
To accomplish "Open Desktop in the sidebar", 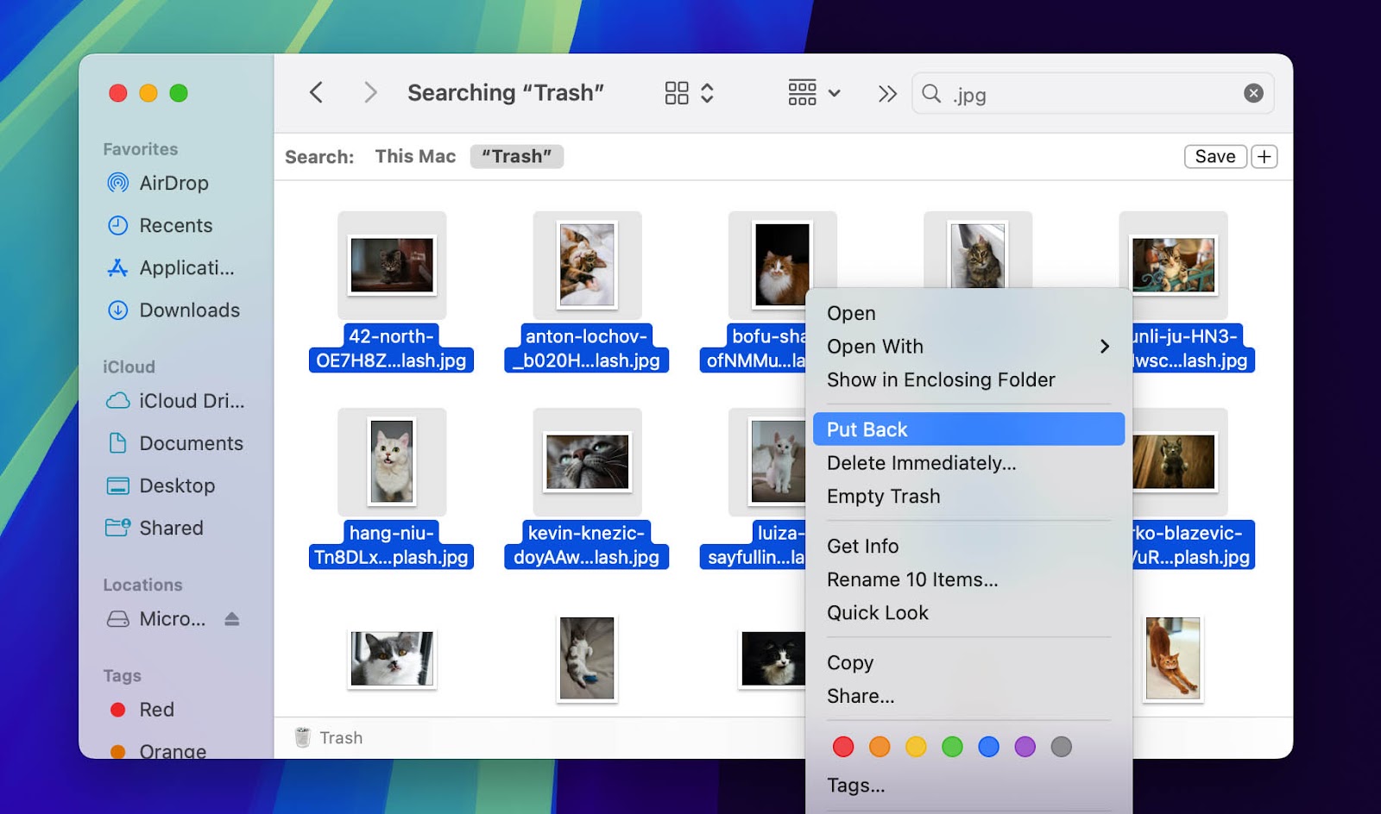I will (177, 485).
